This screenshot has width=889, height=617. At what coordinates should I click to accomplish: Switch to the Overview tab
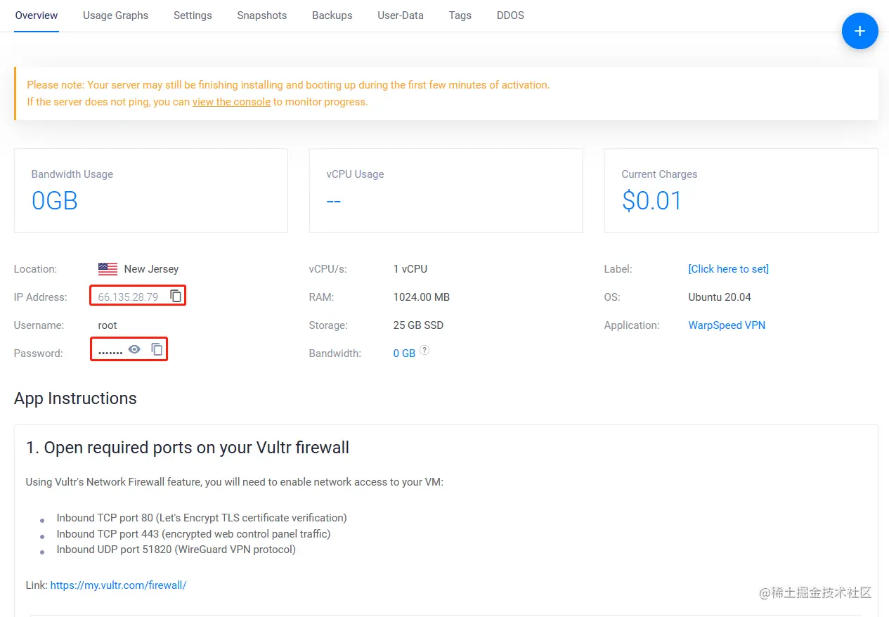37,15
